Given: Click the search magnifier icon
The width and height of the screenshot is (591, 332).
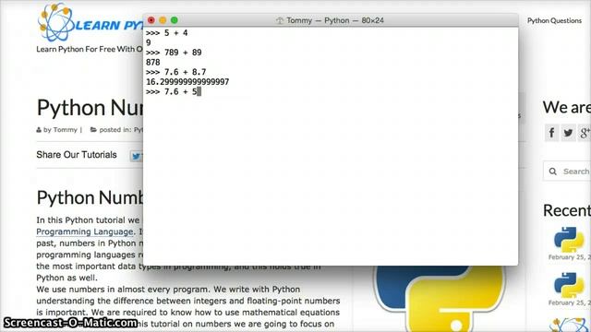Looking at the screenshot, I should click(x=553, y=172).
